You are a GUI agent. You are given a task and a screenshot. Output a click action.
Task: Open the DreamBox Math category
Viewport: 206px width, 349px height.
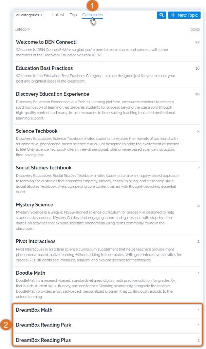[x=34, y=310]
